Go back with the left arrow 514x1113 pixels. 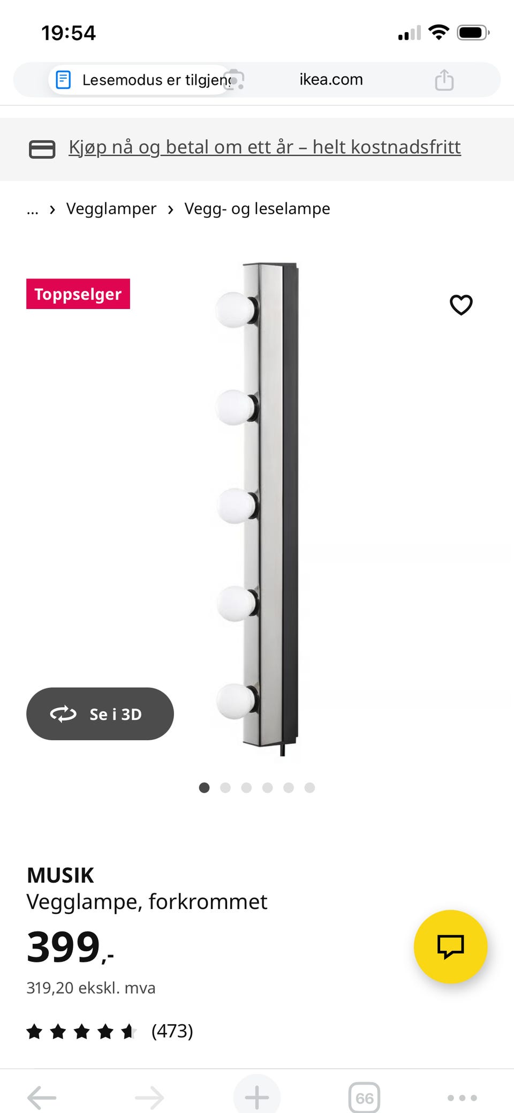(42, 1097)
